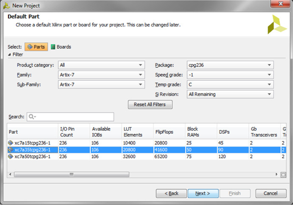Image resolution: width=293 pixels, height=205 pixels.
Task: Click the Reset All Filters button
Action: pyautogui.click(x=150, y=105)
